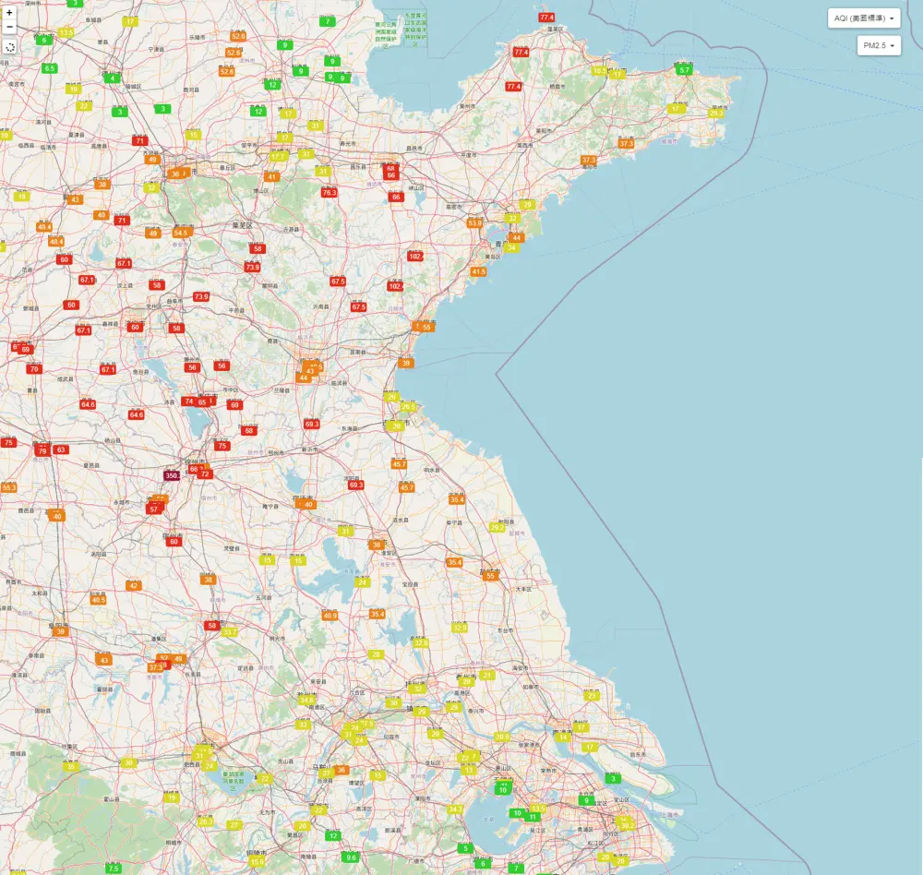Click the orange 40.9 marker
The width and height of the screenshot is (923, 875).
330,616
